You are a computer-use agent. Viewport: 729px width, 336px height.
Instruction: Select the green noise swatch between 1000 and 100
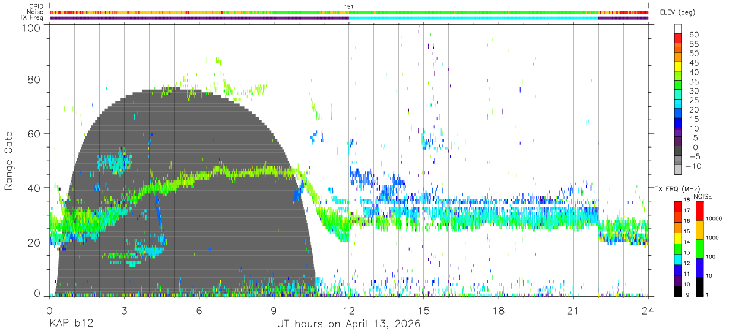click(x=699, y=249)
